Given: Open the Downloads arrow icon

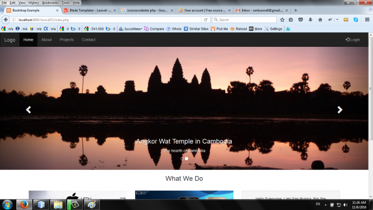Looking at the screenshot, I should (x=310, y=20).
